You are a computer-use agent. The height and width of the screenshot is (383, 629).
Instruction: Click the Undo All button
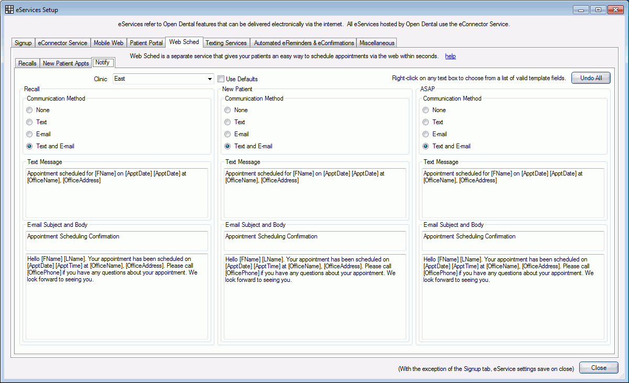[x=591, y=78]
